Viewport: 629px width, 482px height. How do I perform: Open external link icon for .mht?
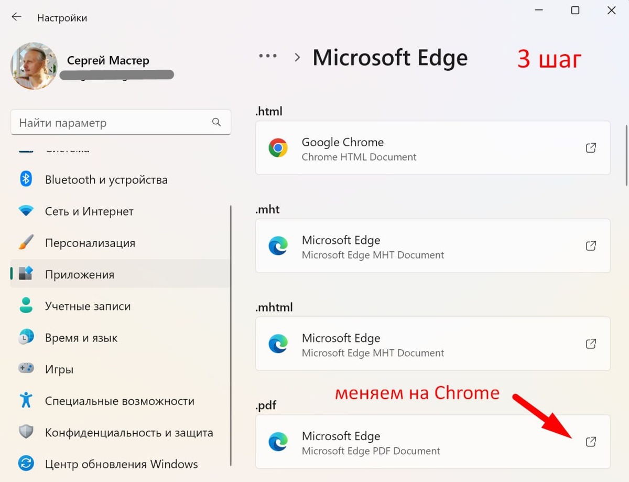591,245
